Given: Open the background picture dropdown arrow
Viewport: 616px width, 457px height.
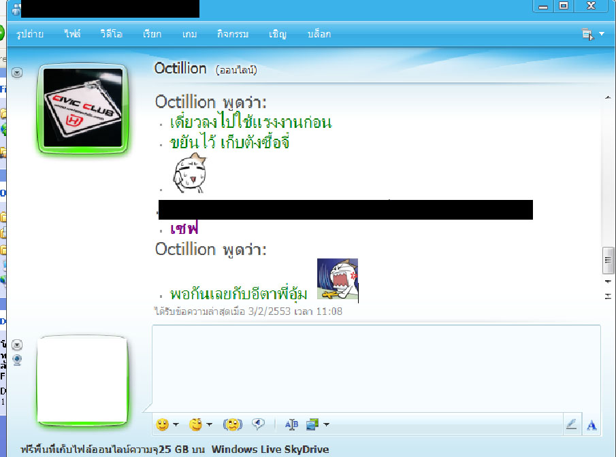Looking at the screenshot, I should coord(327,425).
